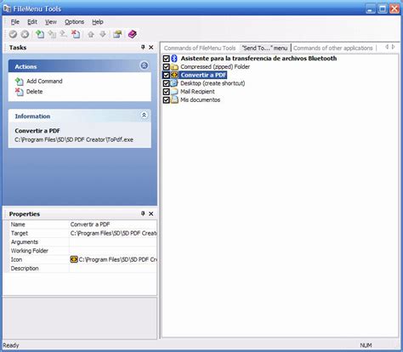This screenshot has width=403, height=352.
Task: Select the "Send To..." menu tab
Action: 264,48
